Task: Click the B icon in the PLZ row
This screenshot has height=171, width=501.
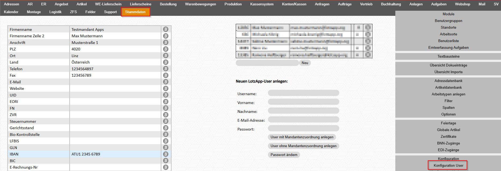Action: point(166,49)
